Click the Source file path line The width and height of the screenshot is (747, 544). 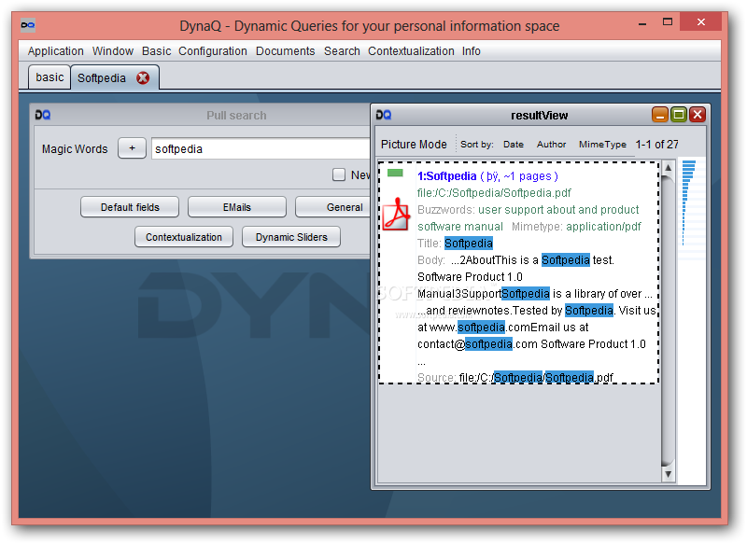click(515, 377)
